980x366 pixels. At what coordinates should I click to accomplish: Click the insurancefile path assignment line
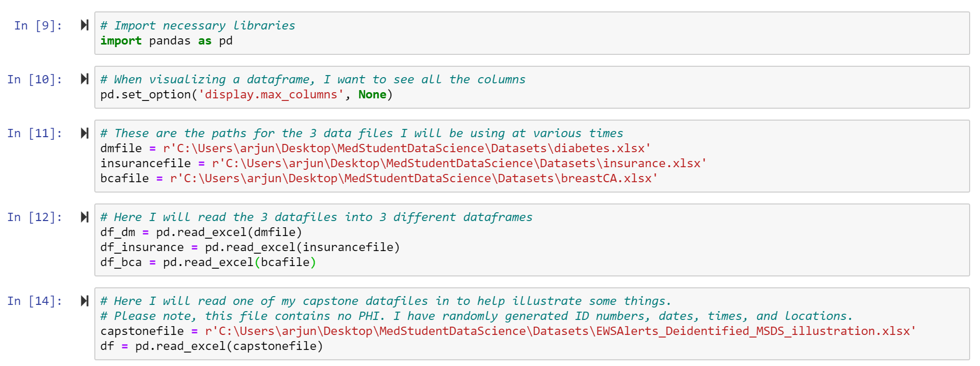tap(403, 164)
